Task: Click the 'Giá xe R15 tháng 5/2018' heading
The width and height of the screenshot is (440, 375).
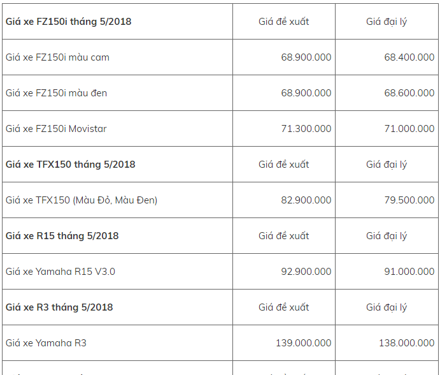Action: [62, 236]
